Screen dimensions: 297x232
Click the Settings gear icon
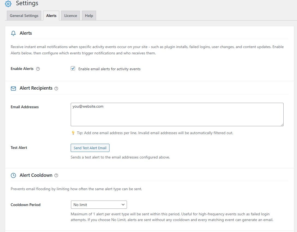pos(8,4)
